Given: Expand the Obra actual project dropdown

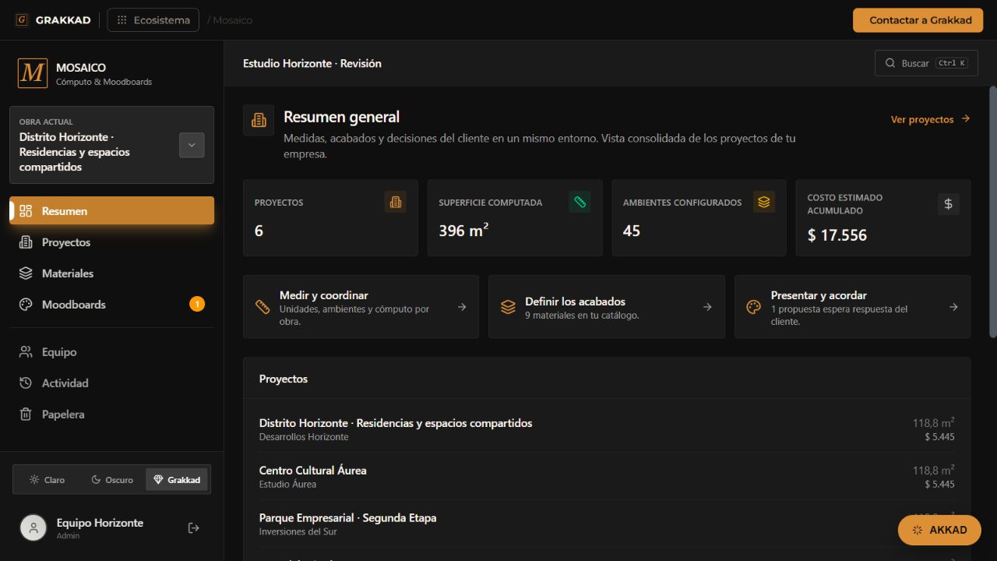Looking at the screenshot, I should click(192, 145).
